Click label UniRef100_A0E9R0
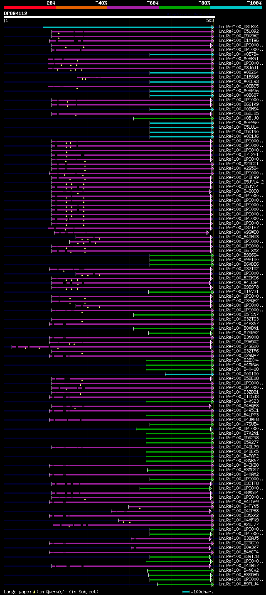266x595 pixels. pos(239,123)
